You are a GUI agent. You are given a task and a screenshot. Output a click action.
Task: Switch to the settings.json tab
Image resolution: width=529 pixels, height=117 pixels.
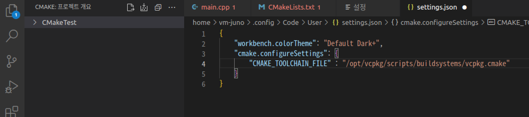pos(436,7)
